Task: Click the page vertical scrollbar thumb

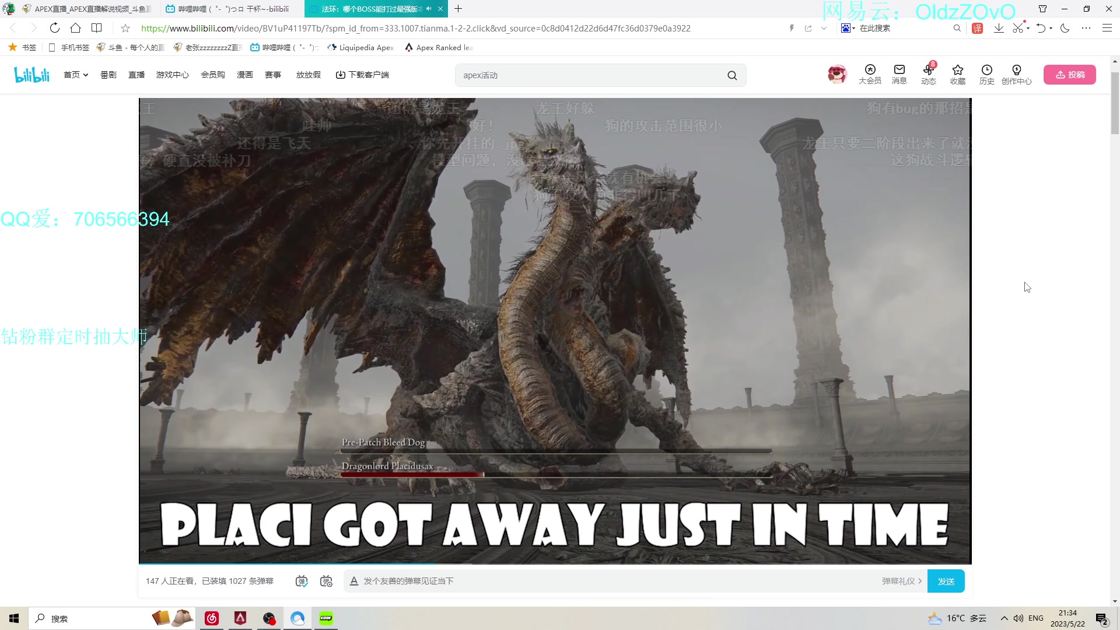Action: click(1115, 104)
